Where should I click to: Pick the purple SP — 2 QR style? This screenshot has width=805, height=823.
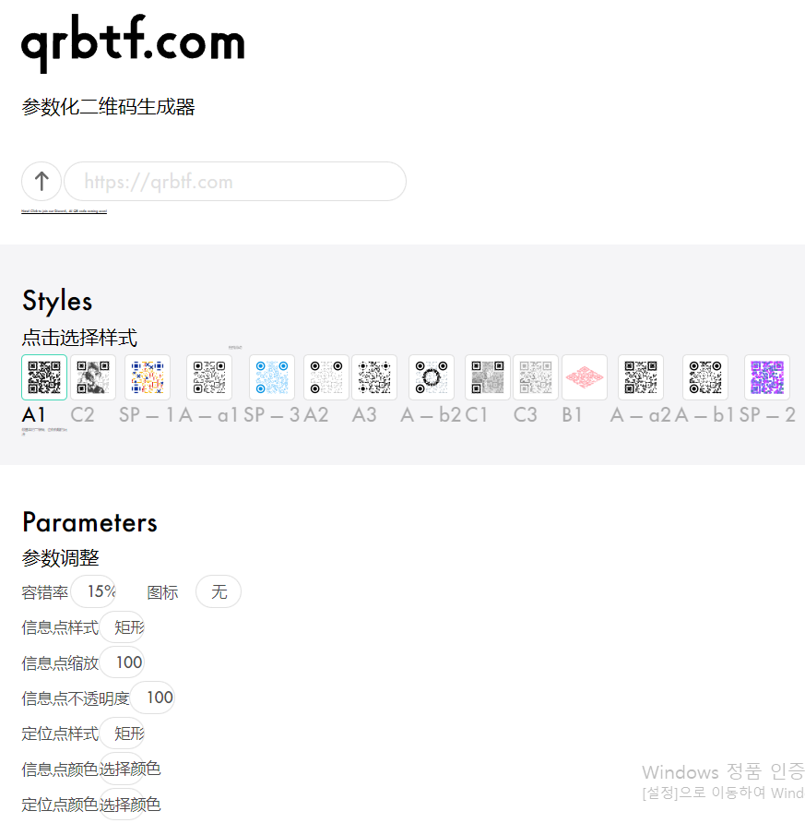pos(766,376)
